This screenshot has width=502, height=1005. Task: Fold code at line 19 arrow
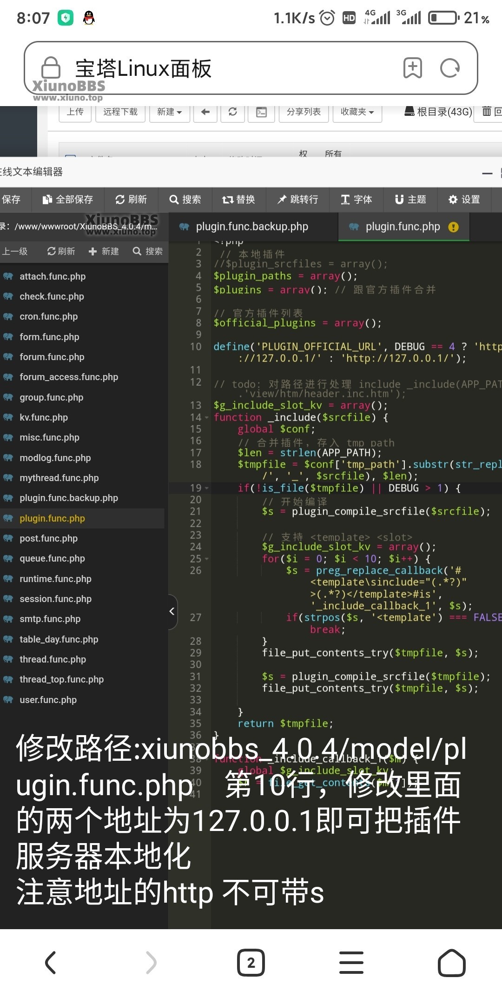[207, 488]
